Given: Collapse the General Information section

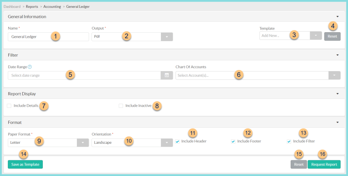Looking at the screenshot, I should pos(337,16).
